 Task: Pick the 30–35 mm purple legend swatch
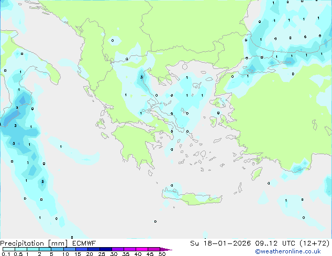pyautogui.click(x=117, y=249)
